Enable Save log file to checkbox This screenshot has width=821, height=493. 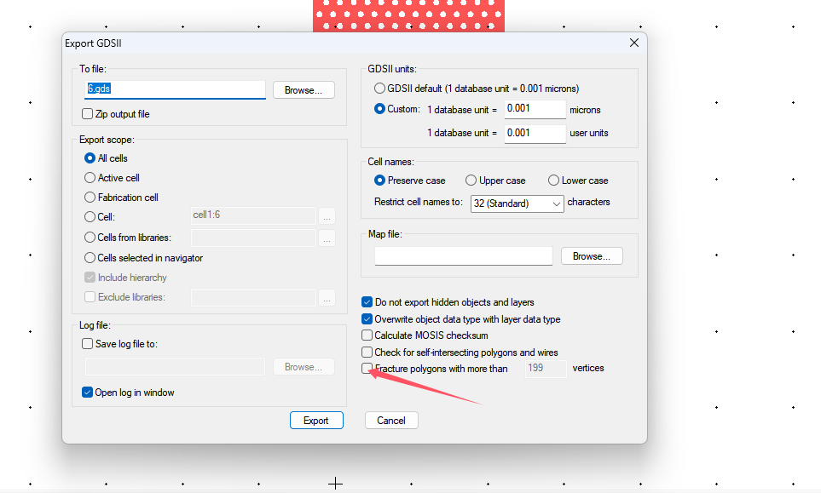click(x=88, y=344)
